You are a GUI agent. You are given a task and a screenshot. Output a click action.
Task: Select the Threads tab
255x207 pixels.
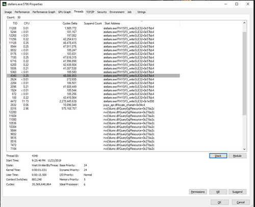tap(79, 12)
